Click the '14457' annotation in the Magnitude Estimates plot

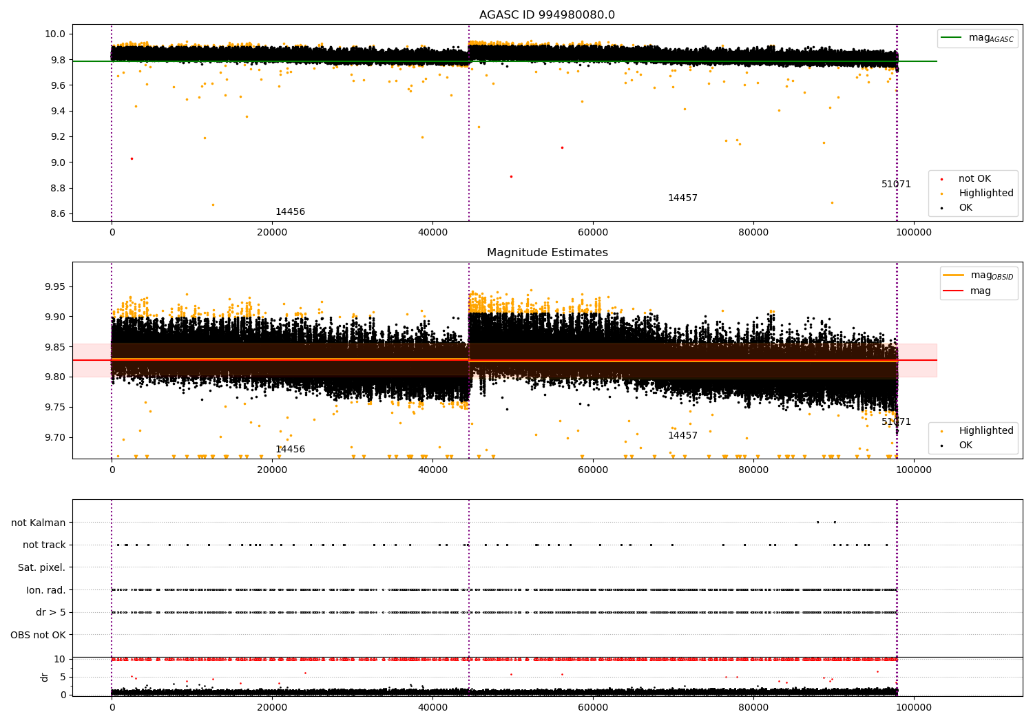(x=682, y=436)
